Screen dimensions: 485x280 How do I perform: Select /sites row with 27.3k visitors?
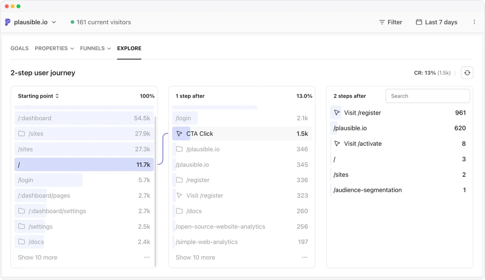coord(84,149)
